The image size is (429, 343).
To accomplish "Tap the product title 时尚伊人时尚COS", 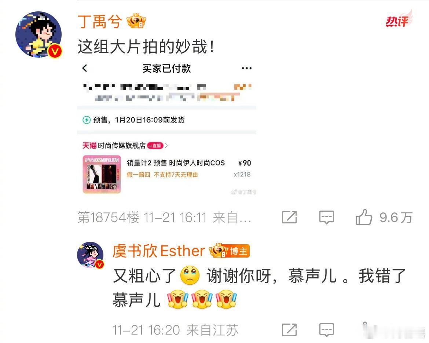I will click(x=197, y=163).
